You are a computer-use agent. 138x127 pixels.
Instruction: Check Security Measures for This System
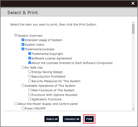click(x=30, y=81)
